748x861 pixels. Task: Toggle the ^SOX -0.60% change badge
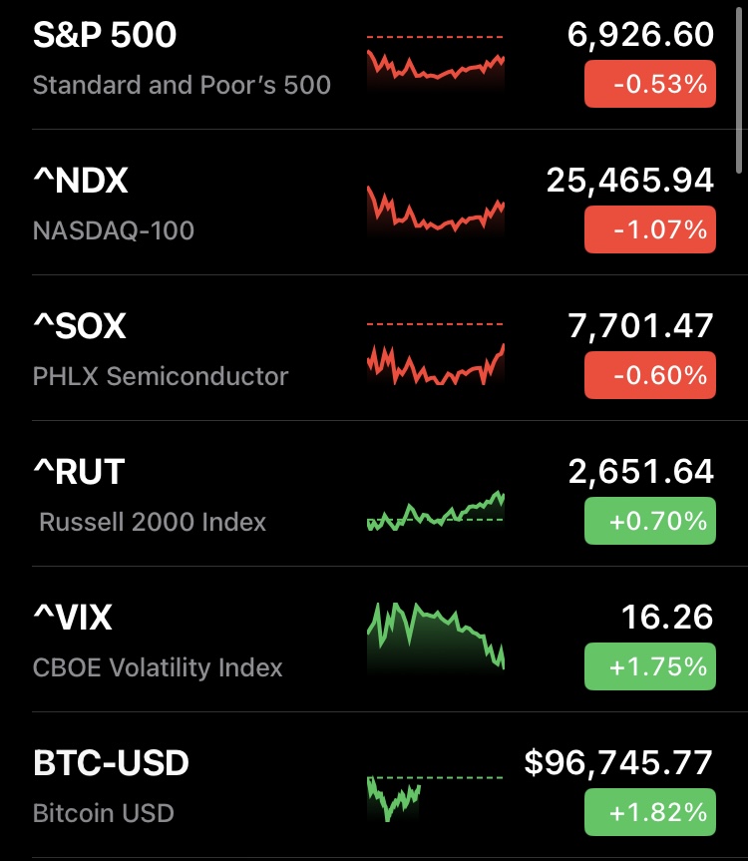click(649, 375)
